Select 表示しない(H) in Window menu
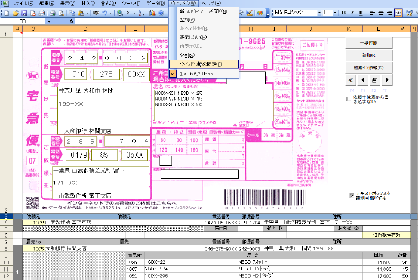 pyautogui.click(x=204, y=38)
